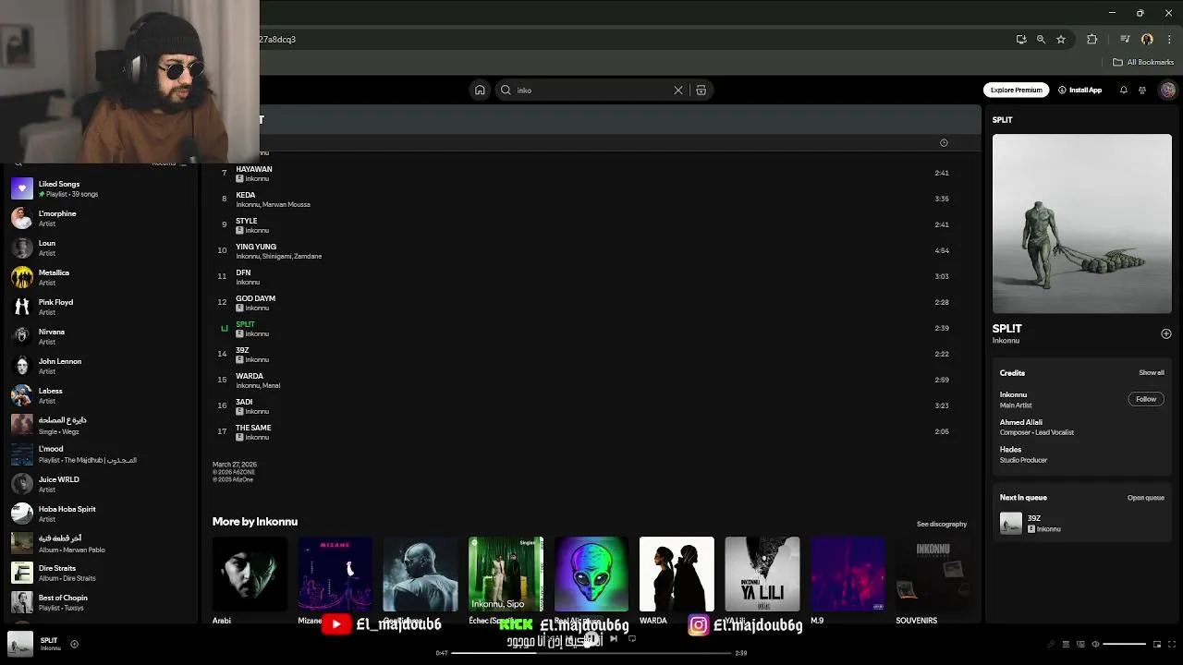1183x665 pixels.
Task: Open browser media control music icon
Action: [1125, 39]
